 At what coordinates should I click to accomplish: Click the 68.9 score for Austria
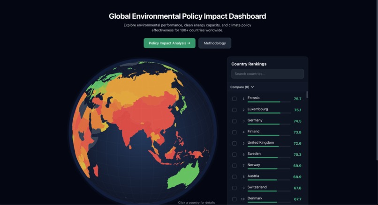click(x=297, y=177)
